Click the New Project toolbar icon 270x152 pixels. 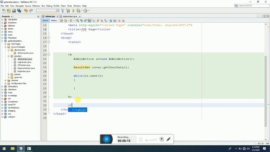(9, 11)
